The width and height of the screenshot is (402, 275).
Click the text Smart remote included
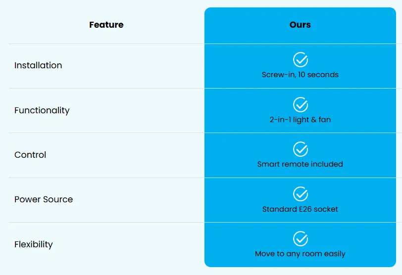[300, 164]
